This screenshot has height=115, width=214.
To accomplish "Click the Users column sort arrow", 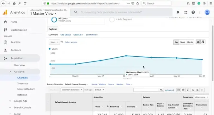I will [x=108, y=106].
